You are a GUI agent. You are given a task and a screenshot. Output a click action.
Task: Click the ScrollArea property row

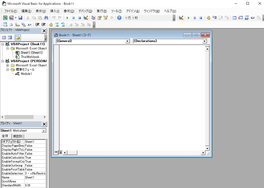[23, 181]
